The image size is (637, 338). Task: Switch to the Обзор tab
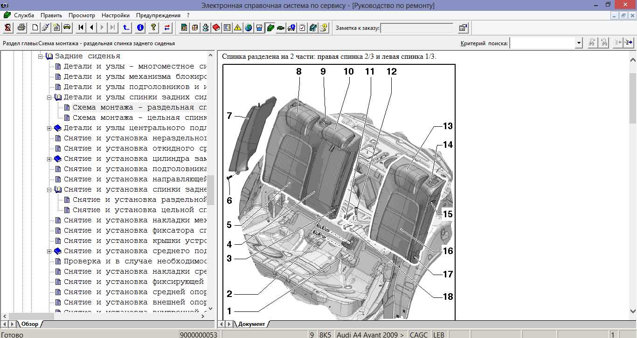click(x=30, y=324)
